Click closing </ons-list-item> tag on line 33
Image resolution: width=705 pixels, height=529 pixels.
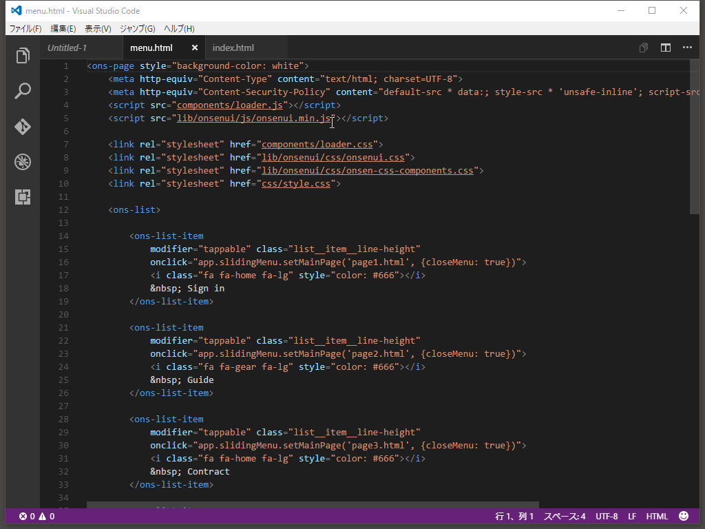171,484
